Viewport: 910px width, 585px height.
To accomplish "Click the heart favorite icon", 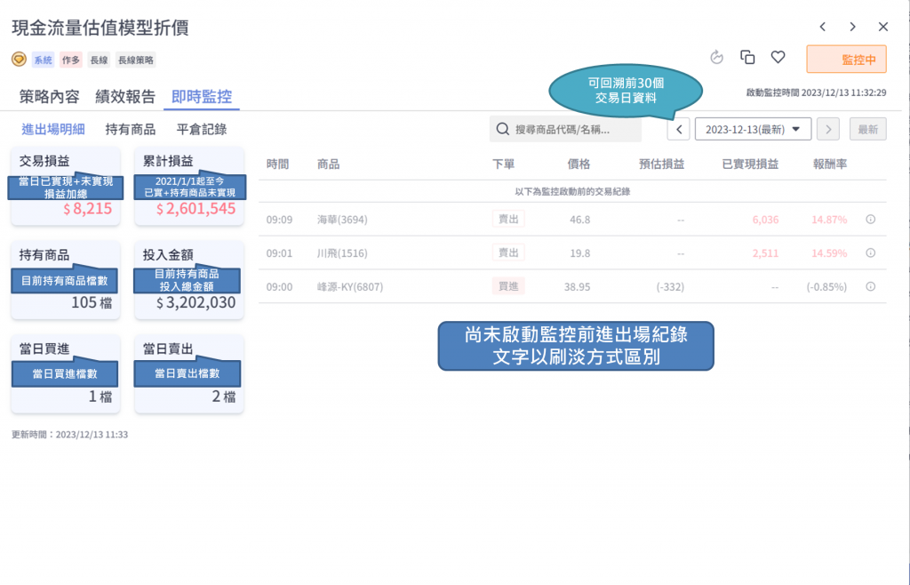I will coord(778,58).
